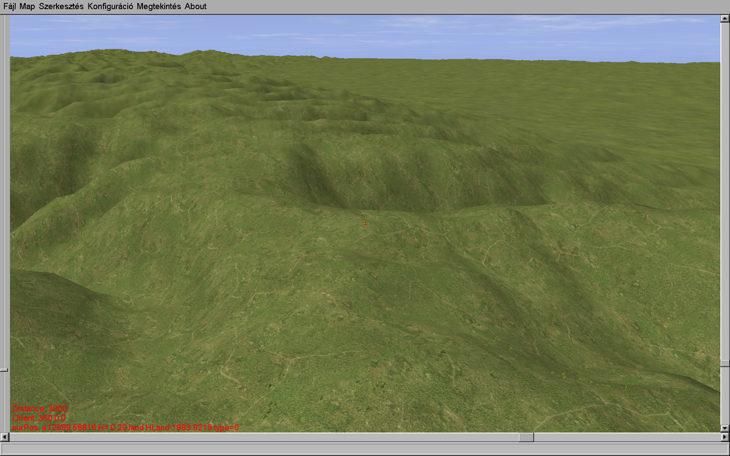
Task: Open the Megtekintés menu
Action: point(159,6)
